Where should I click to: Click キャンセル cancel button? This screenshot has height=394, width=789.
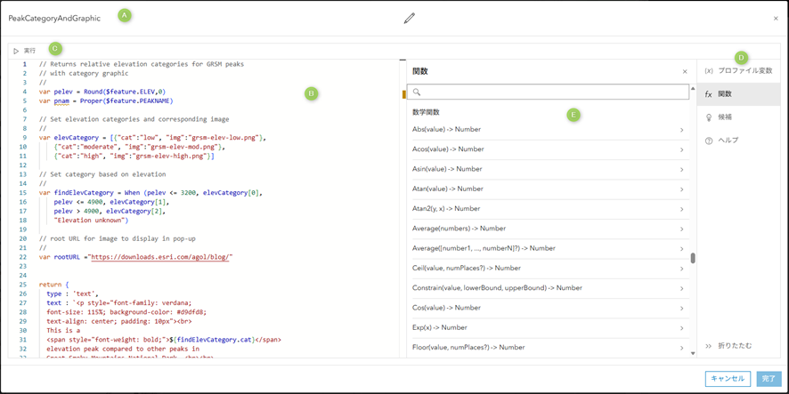click(x=728, y=378)
